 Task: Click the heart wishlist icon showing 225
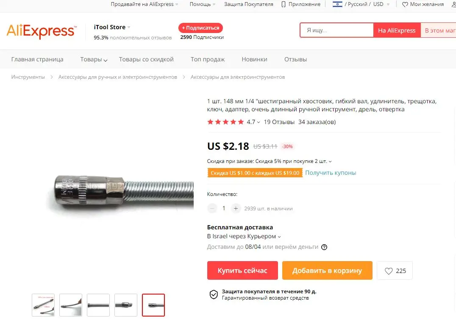(389, 271)
